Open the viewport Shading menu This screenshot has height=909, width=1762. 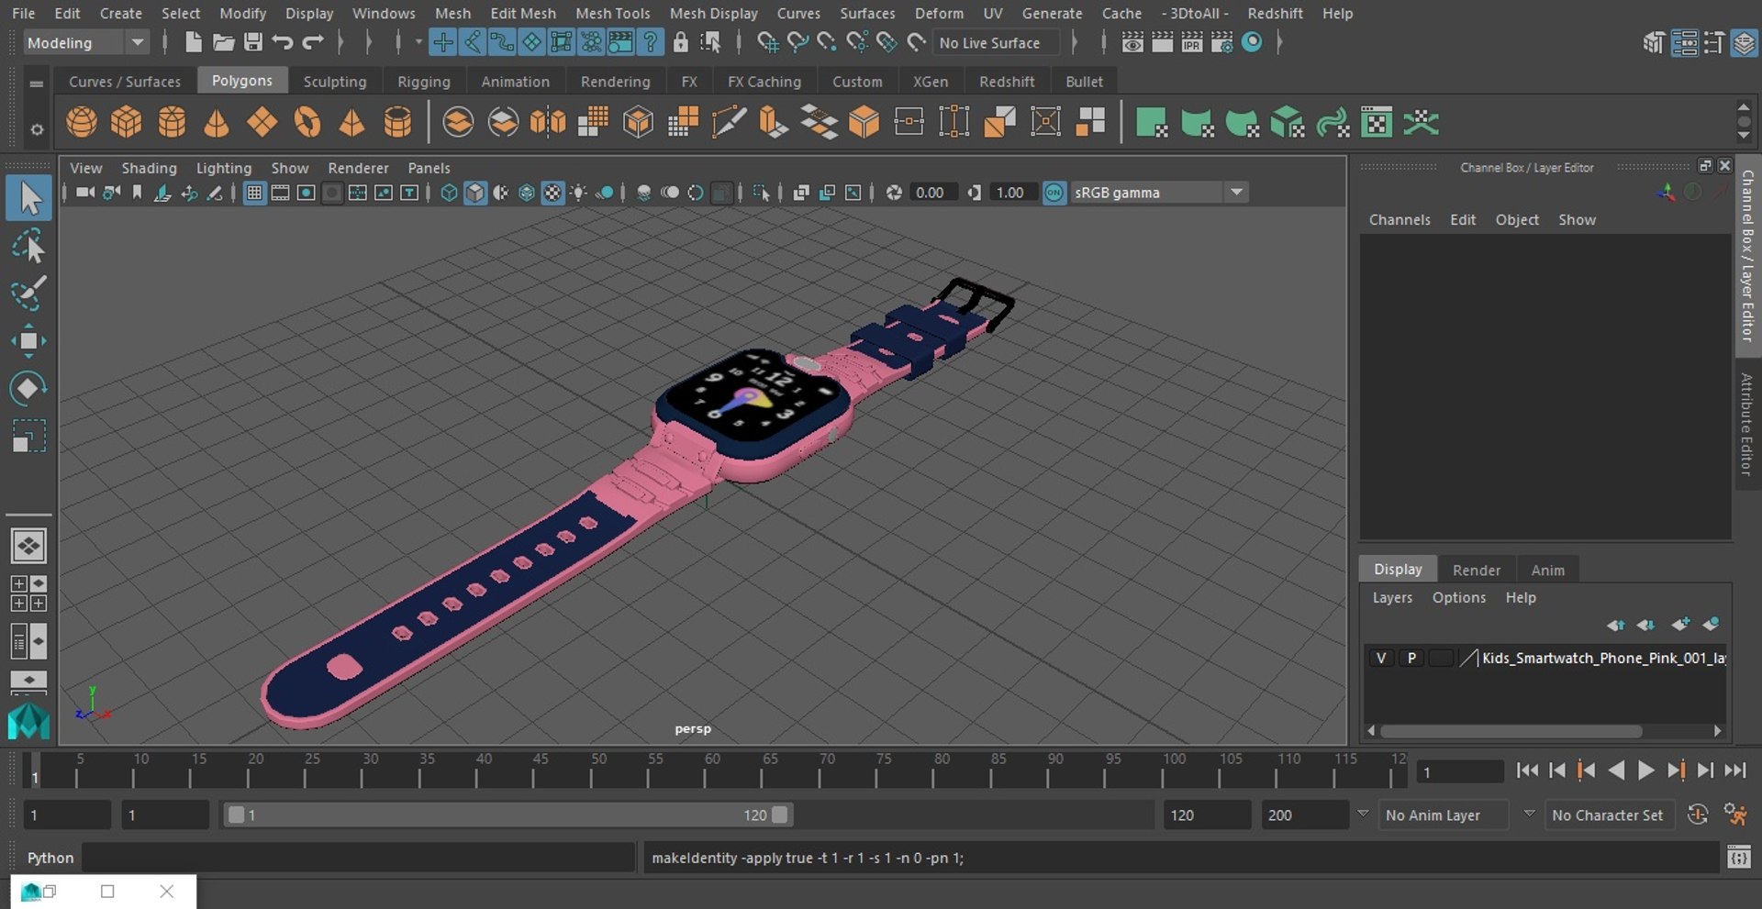pyautogui.click(x=149, y=168)
